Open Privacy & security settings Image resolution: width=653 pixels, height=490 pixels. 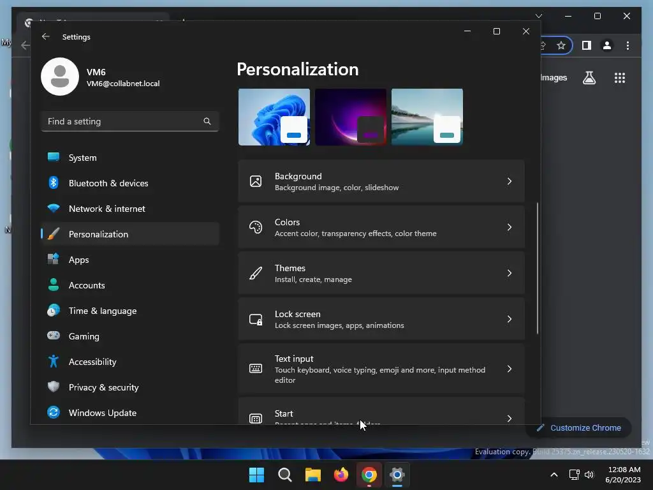(130, 387)
